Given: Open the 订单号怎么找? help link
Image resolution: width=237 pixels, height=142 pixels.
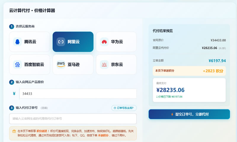Looking at the screenshot, I should [x=124, y=108].
